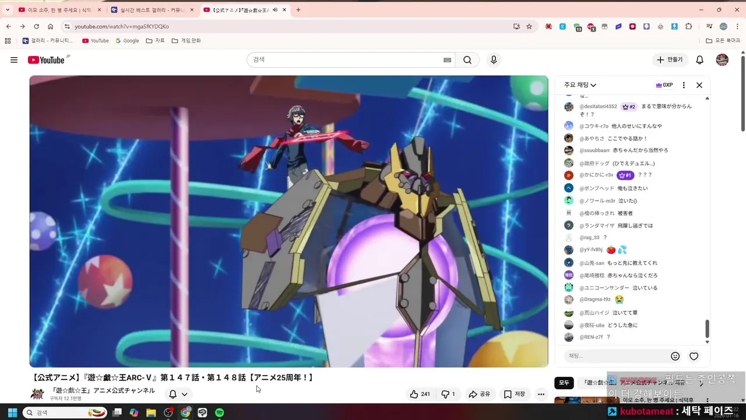746x420 pixels.
Task: Open the 게임,만화 bookmark folder
Action: [x=186, y=41]
